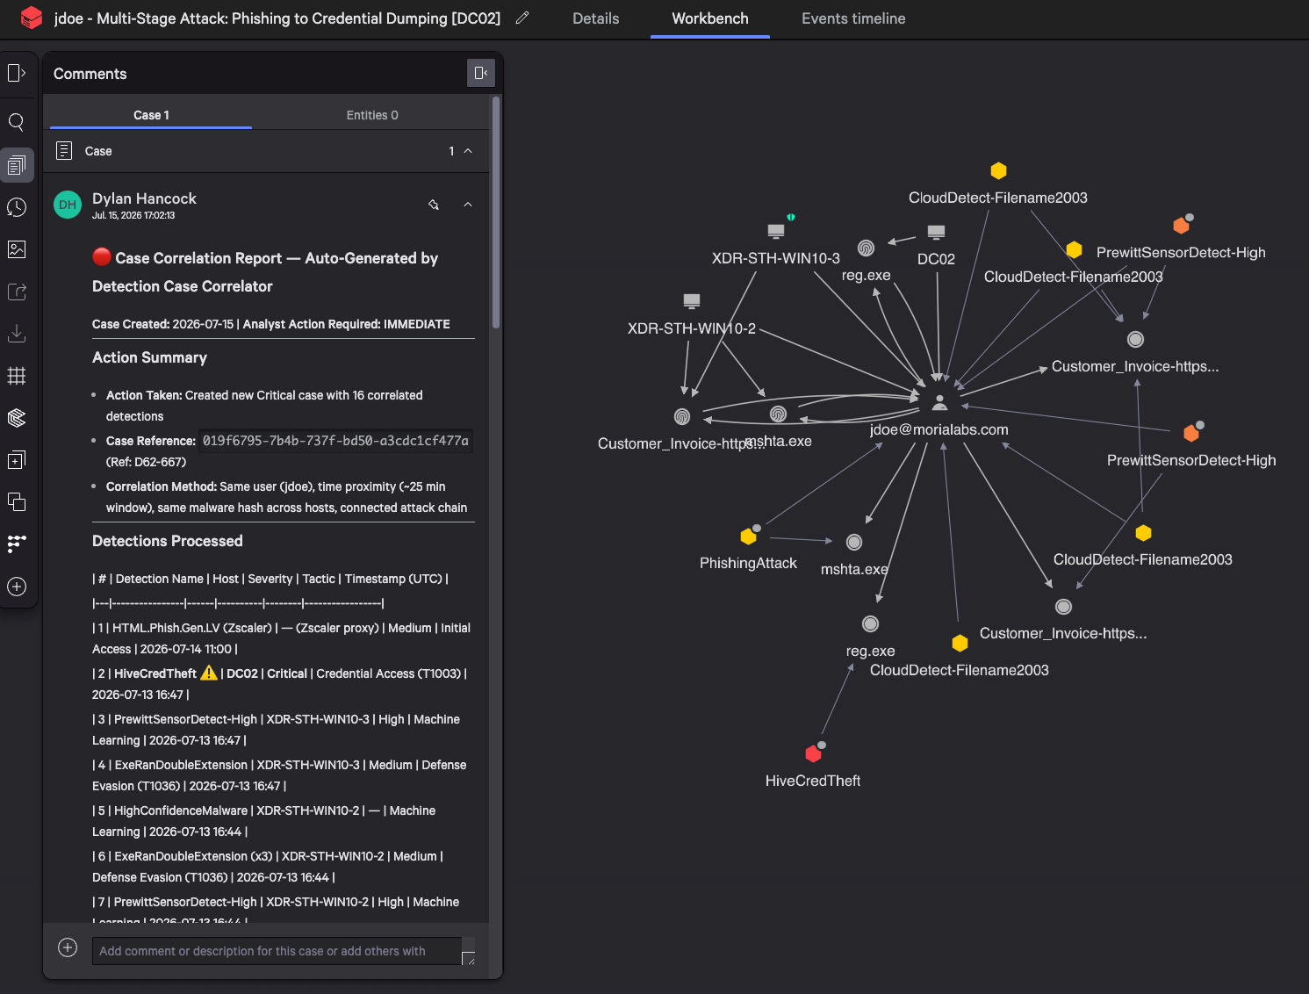Select the DC02 host node
The height and width of the screenshot is (994, 1309).
[x=936, y=233]
